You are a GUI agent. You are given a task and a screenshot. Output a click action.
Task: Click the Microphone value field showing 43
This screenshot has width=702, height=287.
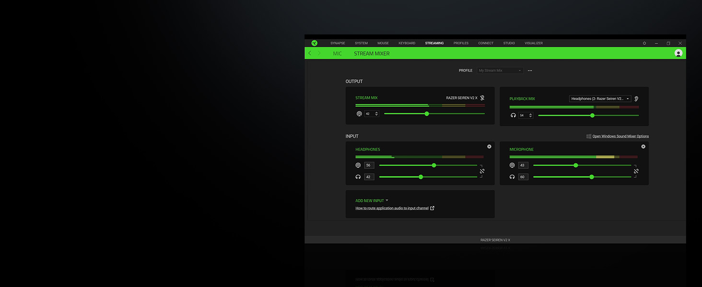point(523,166)
